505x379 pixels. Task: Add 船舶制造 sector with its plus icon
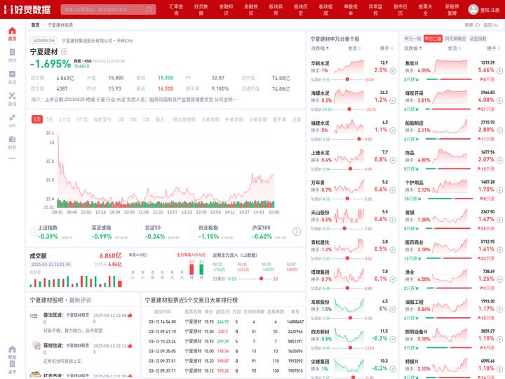pyautogui.click(x=499, y=131)
